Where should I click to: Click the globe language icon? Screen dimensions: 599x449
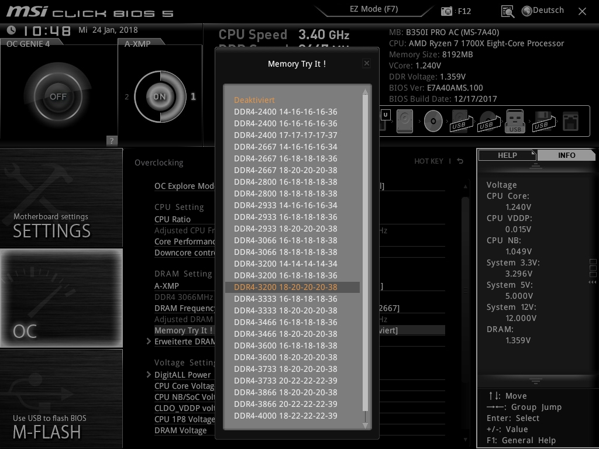coord(527,11)
